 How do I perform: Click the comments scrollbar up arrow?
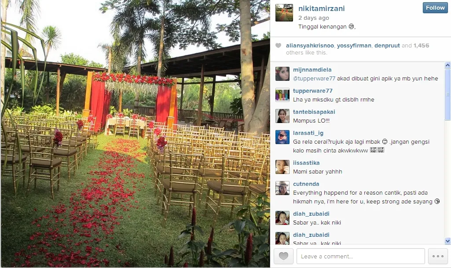click(447, 65)
